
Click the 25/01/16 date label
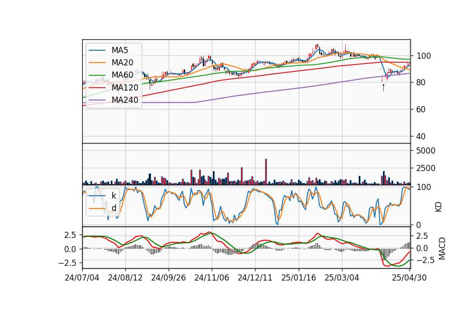(299, 278)
